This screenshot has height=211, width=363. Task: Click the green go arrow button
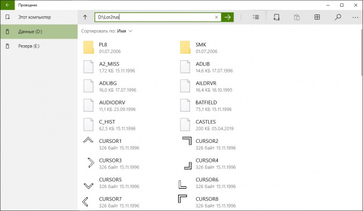[227, 17]
